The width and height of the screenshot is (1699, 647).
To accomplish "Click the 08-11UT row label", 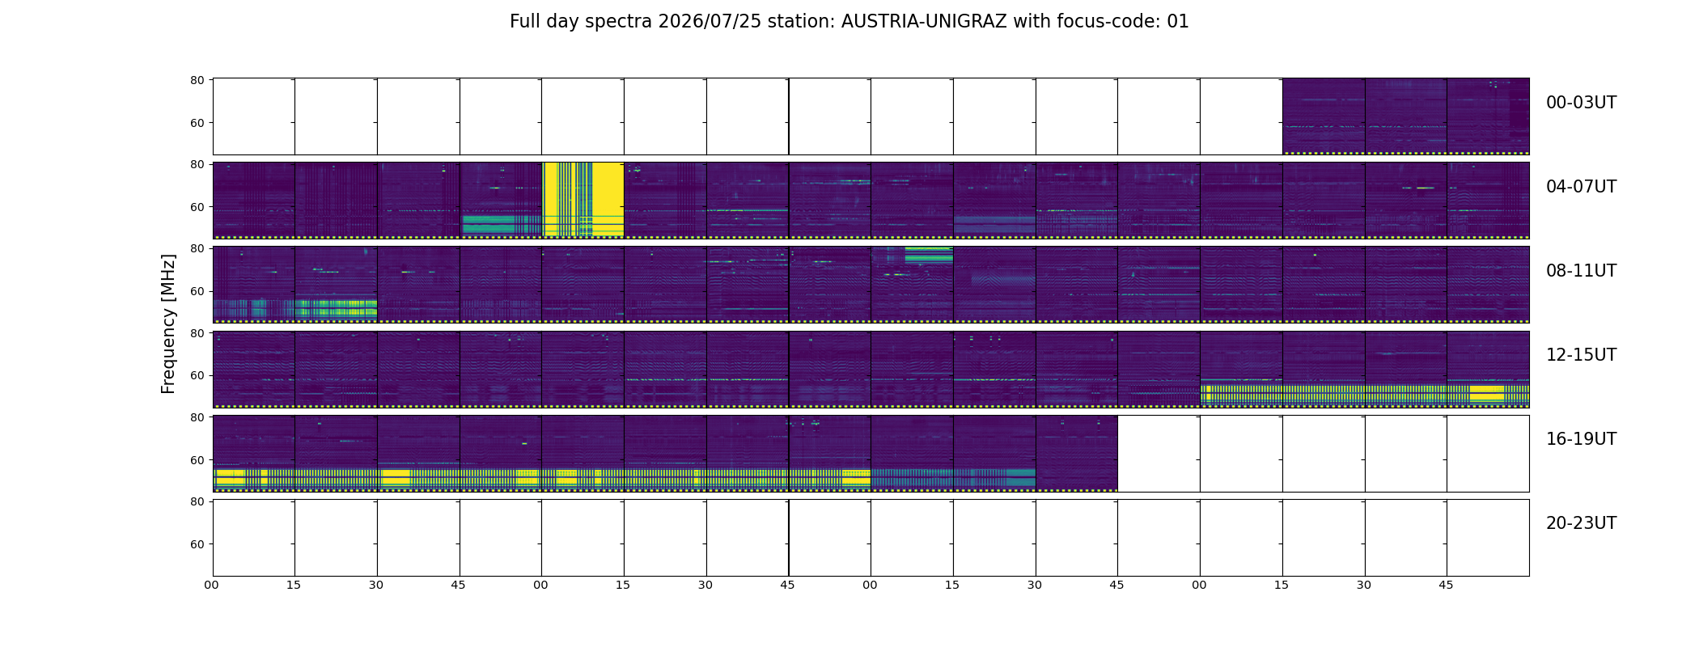I will [1581, 271].
